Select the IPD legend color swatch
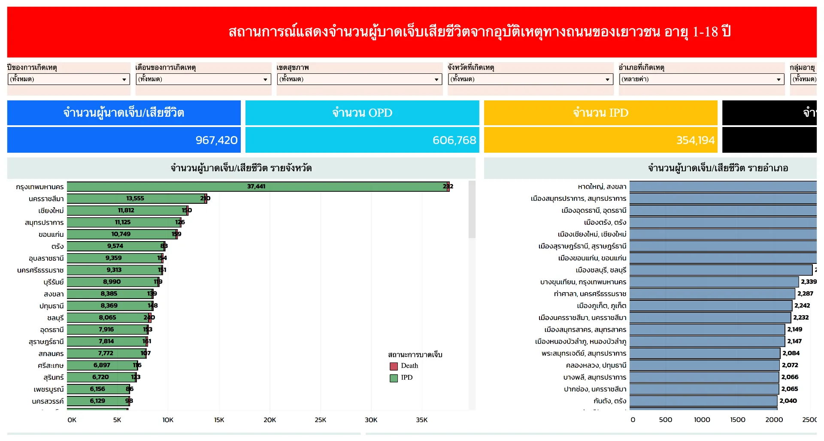 point(394,378)
